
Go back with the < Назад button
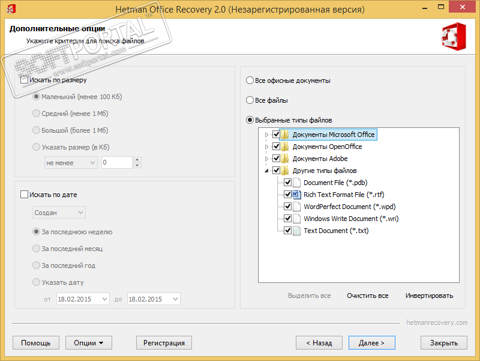(x=319, y=342)
